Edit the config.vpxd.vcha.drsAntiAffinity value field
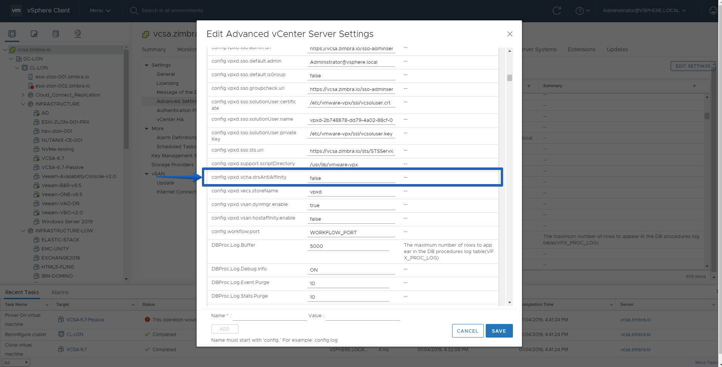The height and width of the screenshot is (367, 722). (x=351, y=178)
